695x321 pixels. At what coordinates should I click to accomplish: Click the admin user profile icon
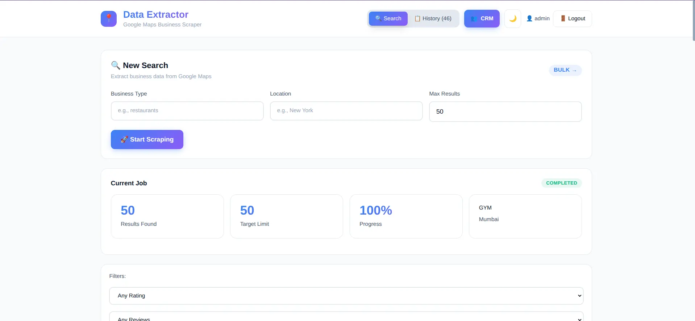tap(529, 18)
